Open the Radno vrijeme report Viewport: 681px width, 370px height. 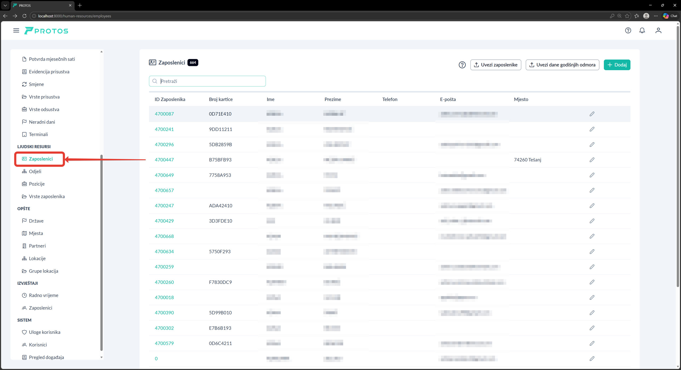(x=44, y=295)
